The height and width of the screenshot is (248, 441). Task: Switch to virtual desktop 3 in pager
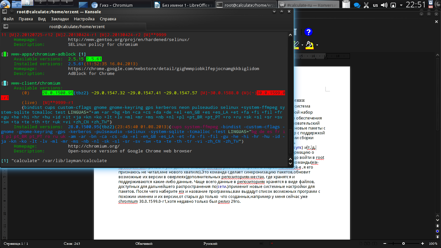click(x=54, y=3)
